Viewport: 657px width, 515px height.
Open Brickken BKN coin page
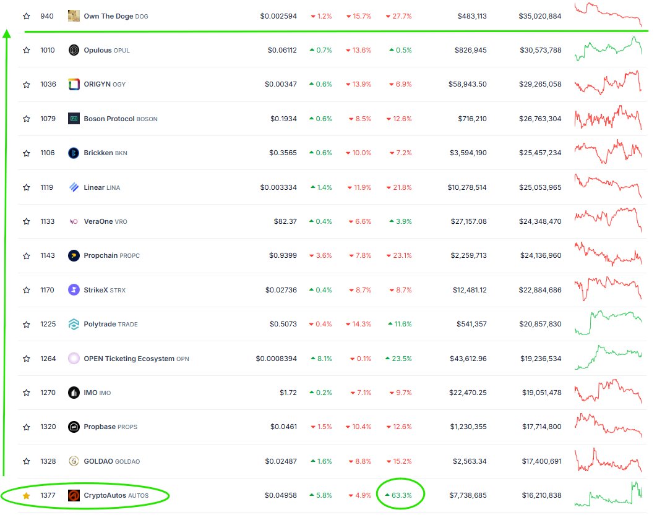[x=106, y=153]
